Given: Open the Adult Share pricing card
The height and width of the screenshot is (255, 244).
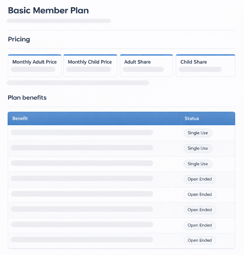Looking at the screenshot, I should click(x=146, y=66).
